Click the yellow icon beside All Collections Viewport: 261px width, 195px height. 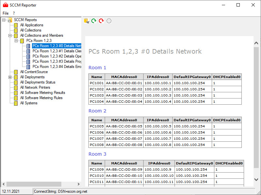16,30
